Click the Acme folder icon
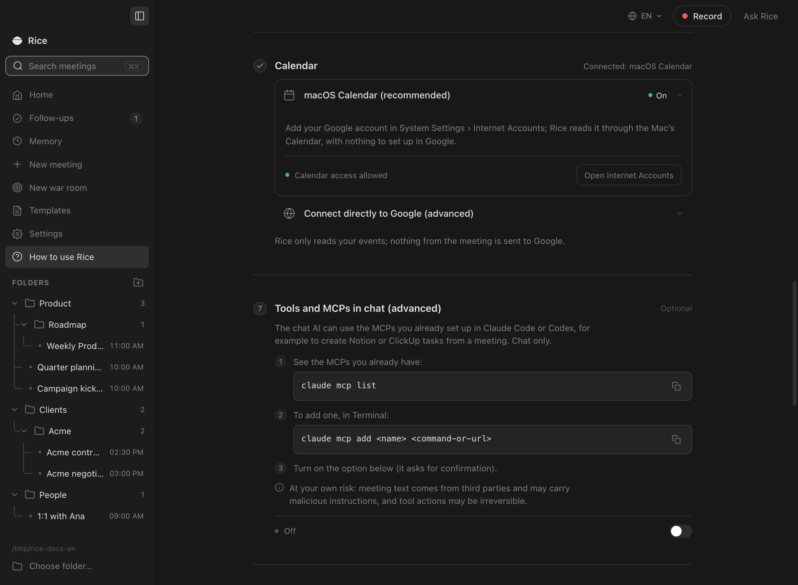The height and width of the screenshot is (585, 798). (x=39, y=430)
